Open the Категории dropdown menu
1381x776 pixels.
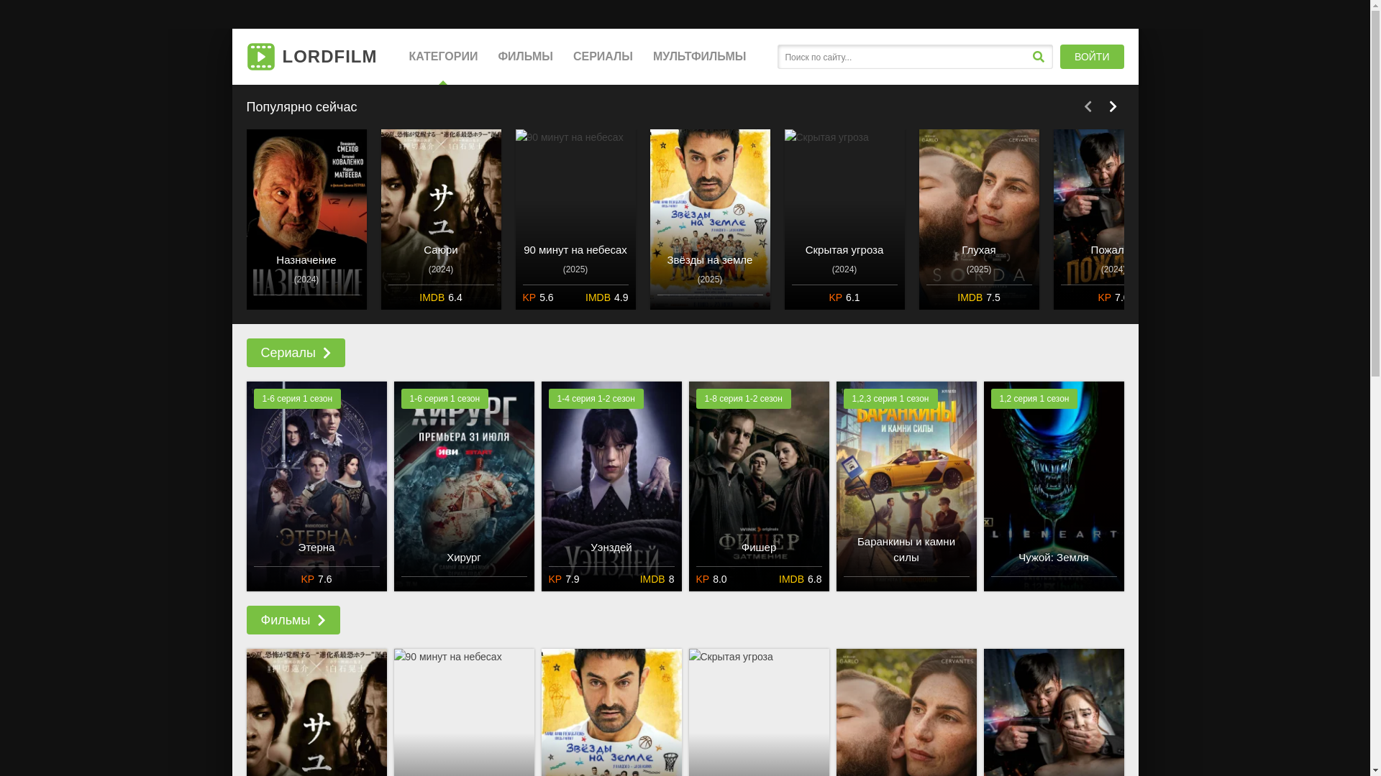443,57
